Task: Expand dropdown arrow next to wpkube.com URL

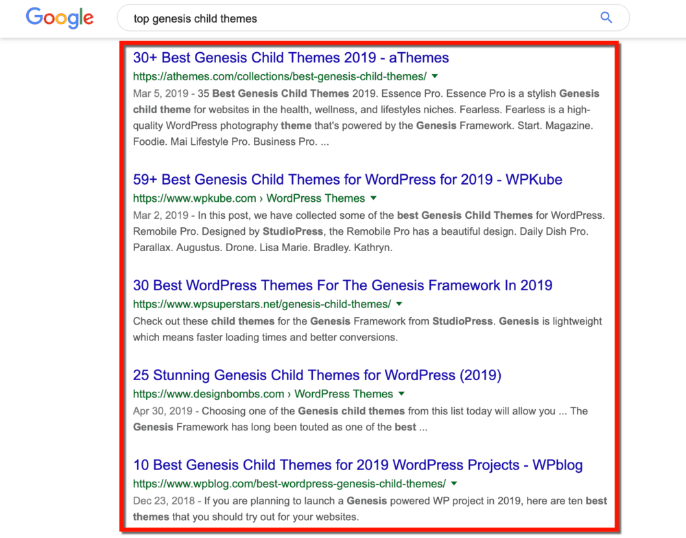Action: tap(374, 198)
